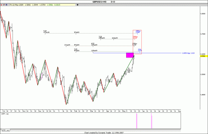Image resolution: width=208 pixels, height=134 pixels.
Task: Click the Dec label on the date axis
Action: point(40,111)
